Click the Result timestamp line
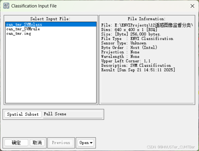 pyautogui.click(x=138, y=70)
